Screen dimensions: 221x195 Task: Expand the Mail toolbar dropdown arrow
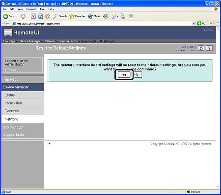pyautogui.click(x=117, y=16)
